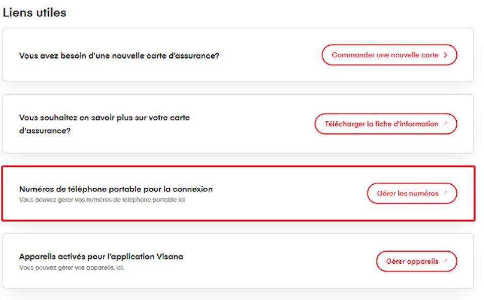Click the external-link arrow icon beside Gérer les numéros

pyautogui.click(x=446, y=193)
